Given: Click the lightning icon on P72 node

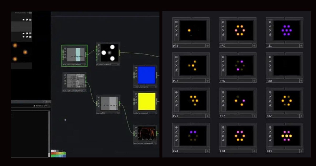Looking at the screenshot, I should pyautogui.click(x=176, y=61).
